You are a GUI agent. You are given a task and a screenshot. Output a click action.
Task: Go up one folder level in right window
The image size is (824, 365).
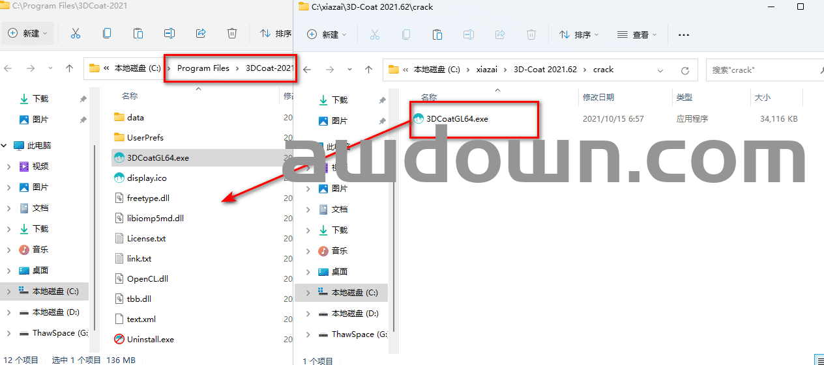(x=369, y=70)
